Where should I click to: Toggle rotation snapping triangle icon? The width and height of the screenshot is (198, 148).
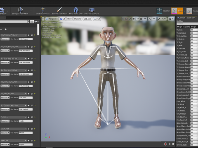[x=150, y=19]
